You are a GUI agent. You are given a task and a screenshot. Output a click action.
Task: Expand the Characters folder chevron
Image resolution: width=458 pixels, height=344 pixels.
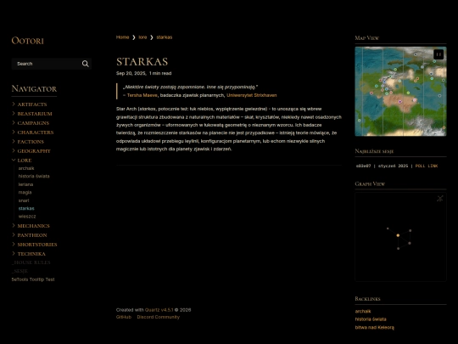pyautogui.click(x=14, y=133)
